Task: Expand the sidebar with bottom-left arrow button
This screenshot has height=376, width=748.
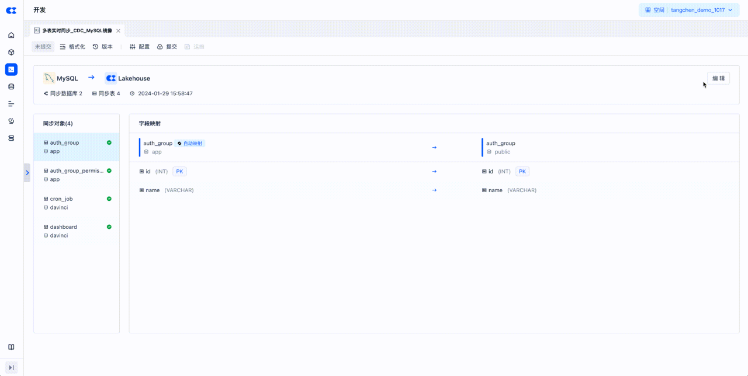Action: coord(11,367)
